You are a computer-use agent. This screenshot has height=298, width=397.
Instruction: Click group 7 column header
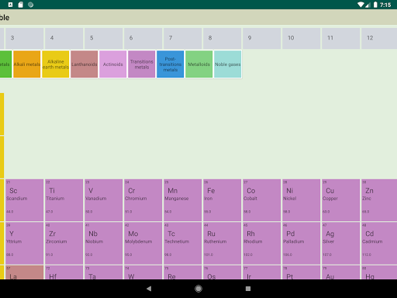(x=183, y=38)
